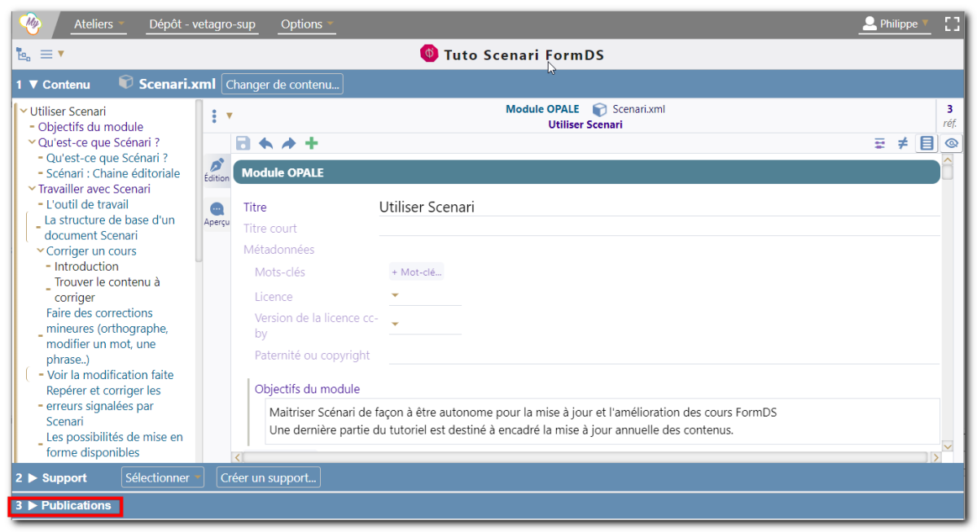Click the Objectifs du module heading in editor
Image resolution: width=977 pixels, height=532 pixels.
tap(307, 389)
